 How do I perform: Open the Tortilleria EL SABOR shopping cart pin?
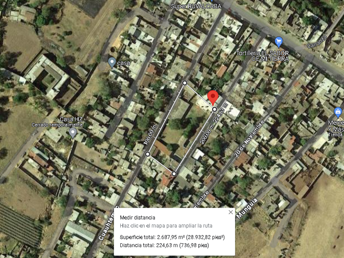(278, 42)
